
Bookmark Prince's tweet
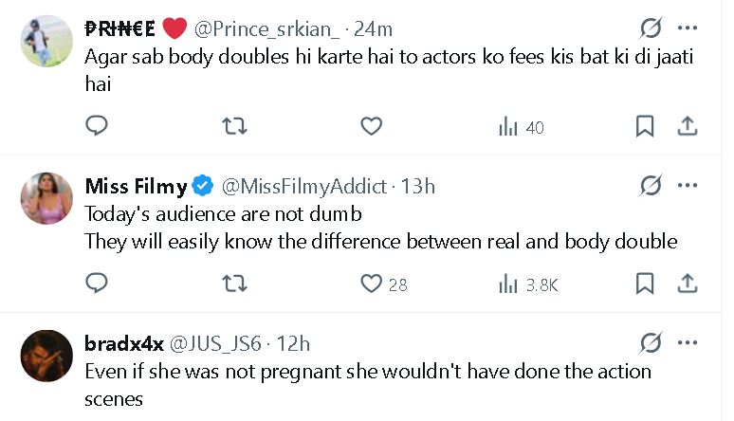point(644,126)
